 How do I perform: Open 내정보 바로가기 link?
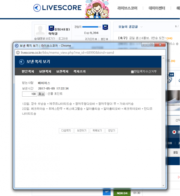click(46, 39)
